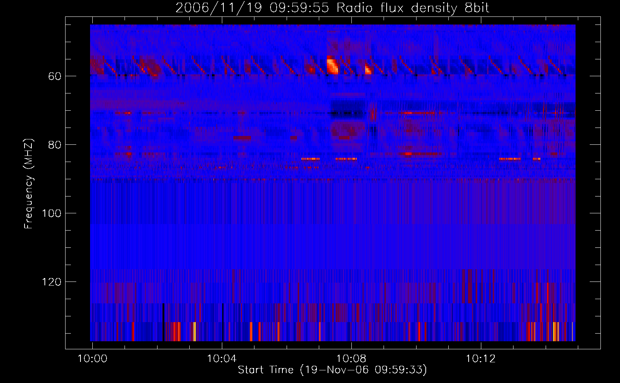The image size is (620, 383).
Task: Click the '60' frequency tick label
Action: point(55,76)
